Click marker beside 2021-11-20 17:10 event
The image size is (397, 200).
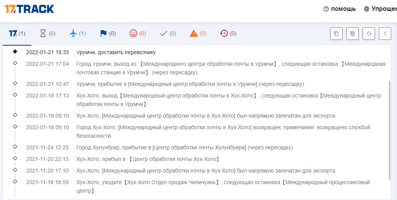coord(15,170)
